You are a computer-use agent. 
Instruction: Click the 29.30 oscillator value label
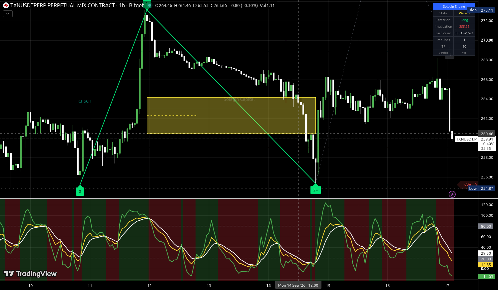coord(486,253)
